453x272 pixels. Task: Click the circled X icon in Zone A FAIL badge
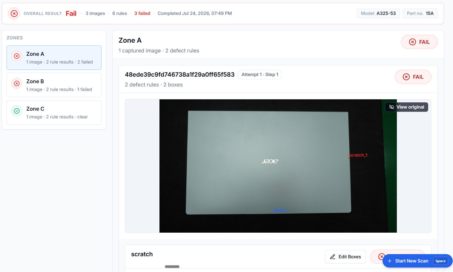point(412,42)
